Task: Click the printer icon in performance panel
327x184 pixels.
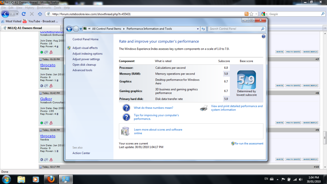Action: click(x=204, y=108)
